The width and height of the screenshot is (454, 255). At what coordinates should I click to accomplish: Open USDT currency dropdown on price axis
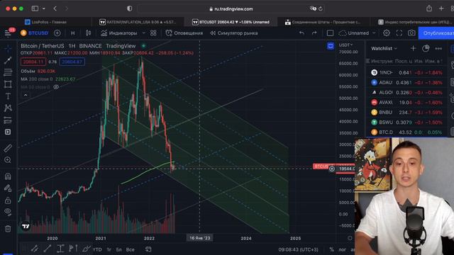coord(345,45)
